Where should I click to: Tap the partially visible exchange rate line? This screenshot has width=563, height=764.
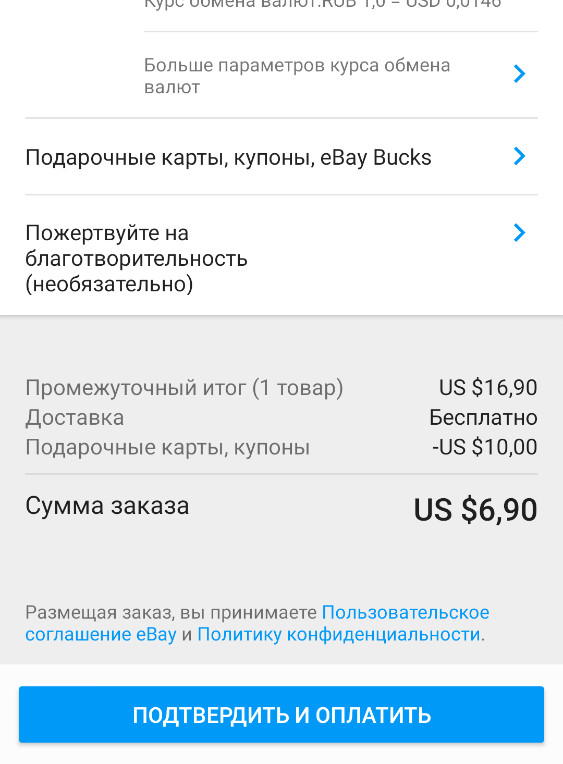[323, 4]
